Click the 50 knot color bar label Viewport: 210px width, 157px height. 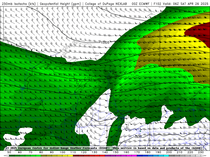[9, 152]
